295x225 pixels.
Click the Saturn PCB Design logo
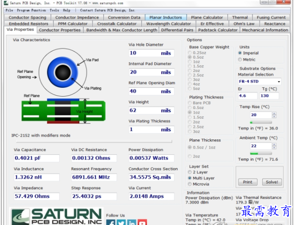click(57, 216)
